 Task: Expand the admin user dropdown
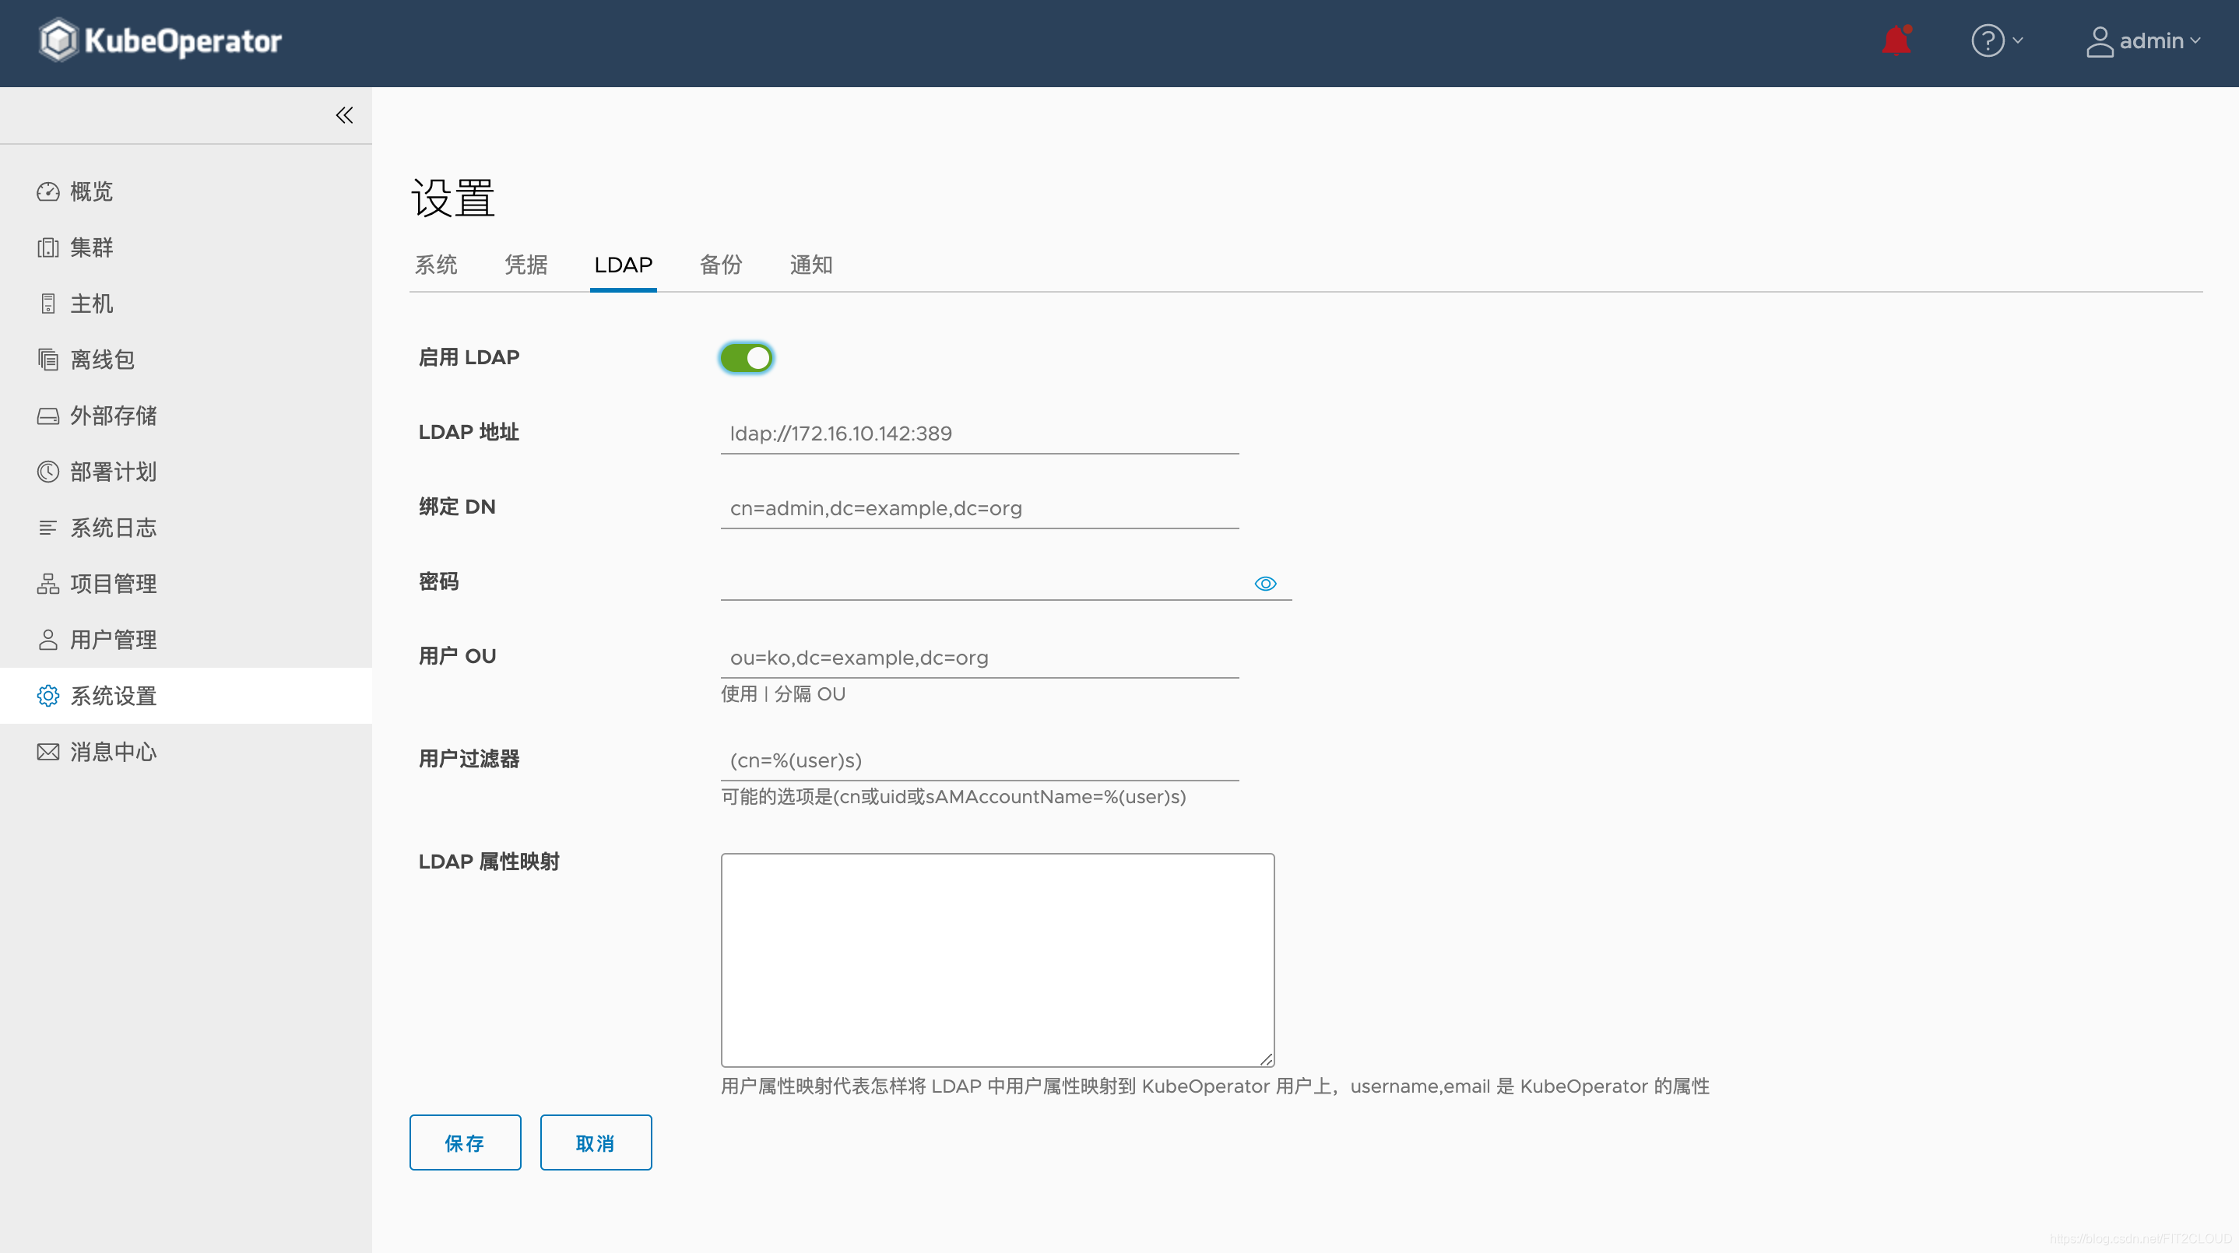[2143, 40]
